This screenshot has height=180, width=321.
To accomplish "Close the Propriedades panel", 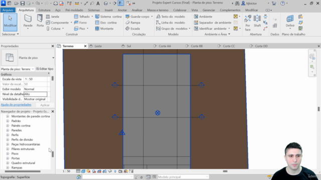I will point(53,46).
